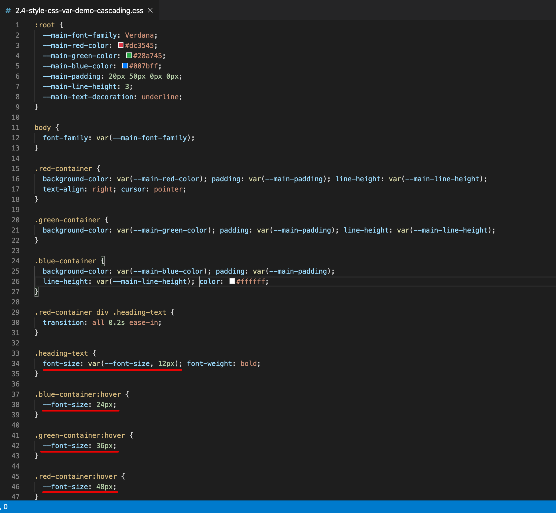Click the .green-container:hover selector
The width and height of the screenshot is (556, 513).
tap(80, 435)
